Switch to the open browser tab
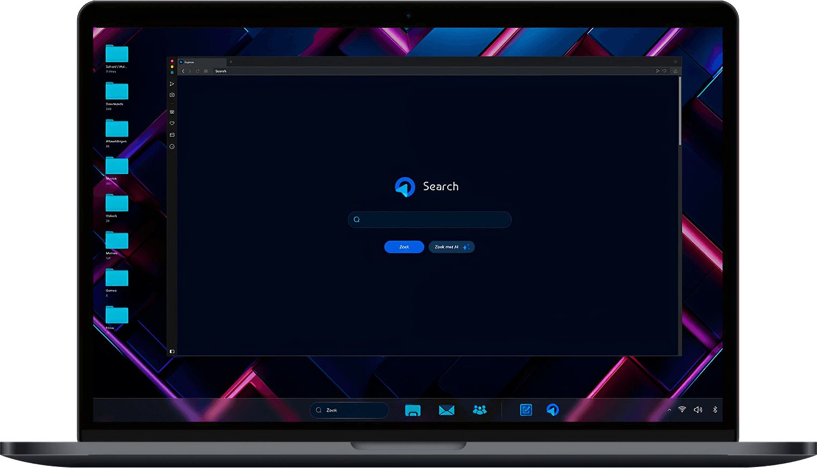This screenshot has height=468, width=817. 202,62
